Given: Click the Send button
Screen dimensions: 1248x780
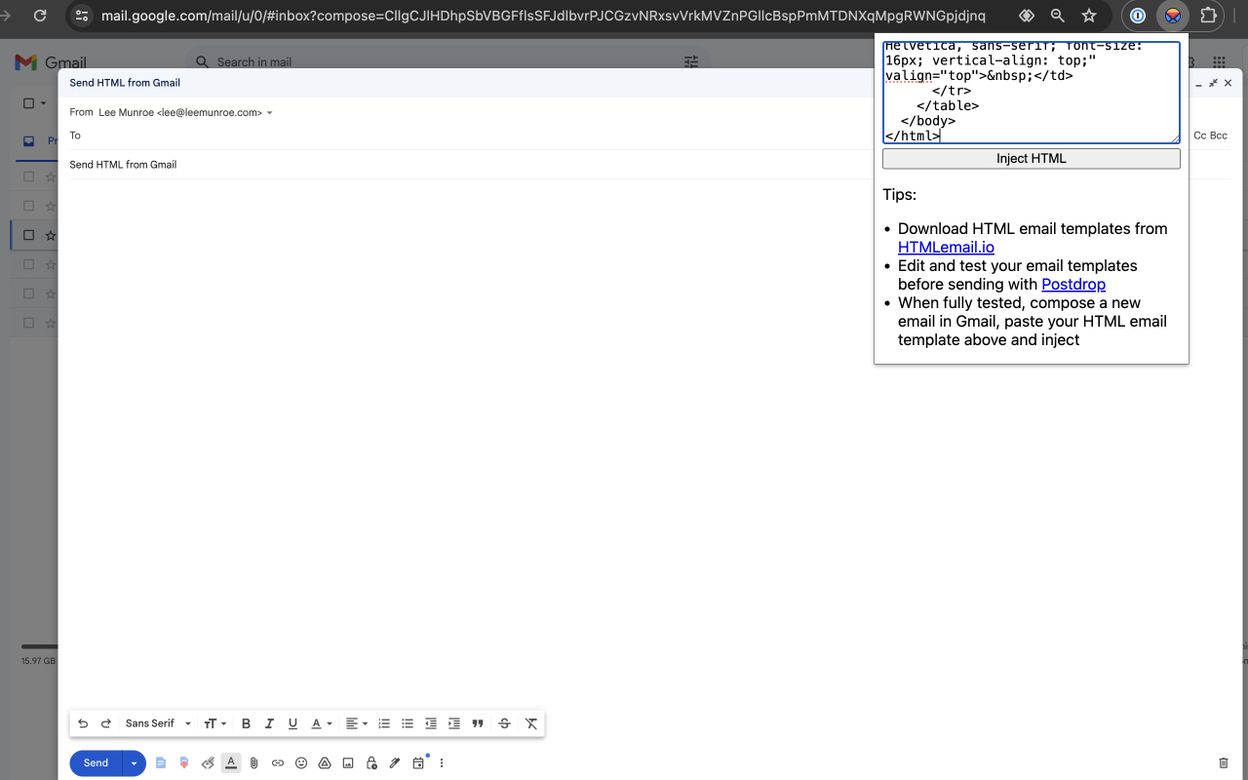Looking at the screenshot, I should pos(96,763).
